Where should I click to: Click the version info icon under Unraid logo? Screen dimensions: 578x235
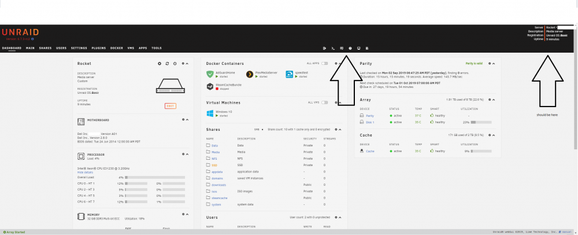[32, 39]
